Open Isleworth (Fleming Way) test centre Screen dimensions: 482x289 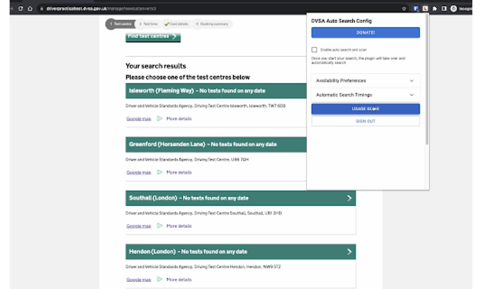tap(216, 91)
